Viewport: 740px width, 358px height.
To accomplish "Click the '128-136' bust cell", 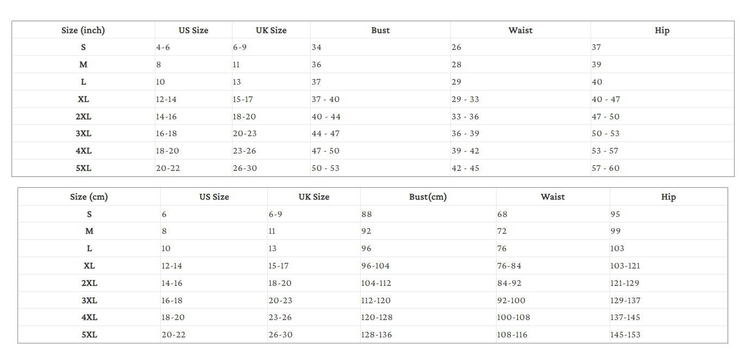I will (x=428, y=335).
